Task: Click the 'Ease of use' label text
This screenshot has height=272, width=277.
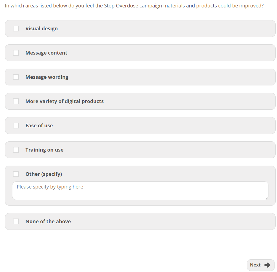Action: (x=39, y=126)
